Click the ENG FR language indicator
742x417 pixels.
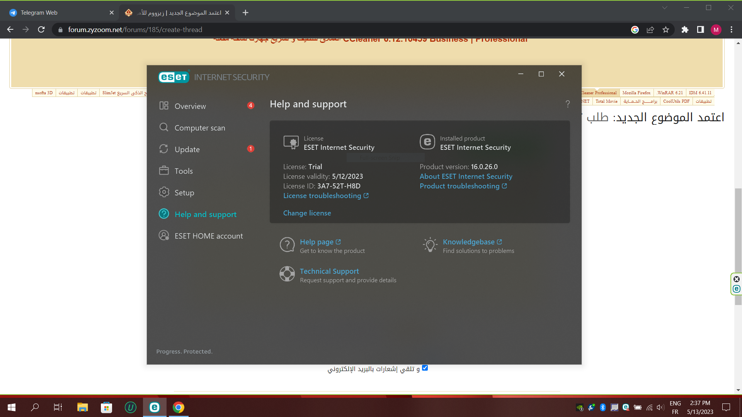pyautogui.click(x=675, y=407)
